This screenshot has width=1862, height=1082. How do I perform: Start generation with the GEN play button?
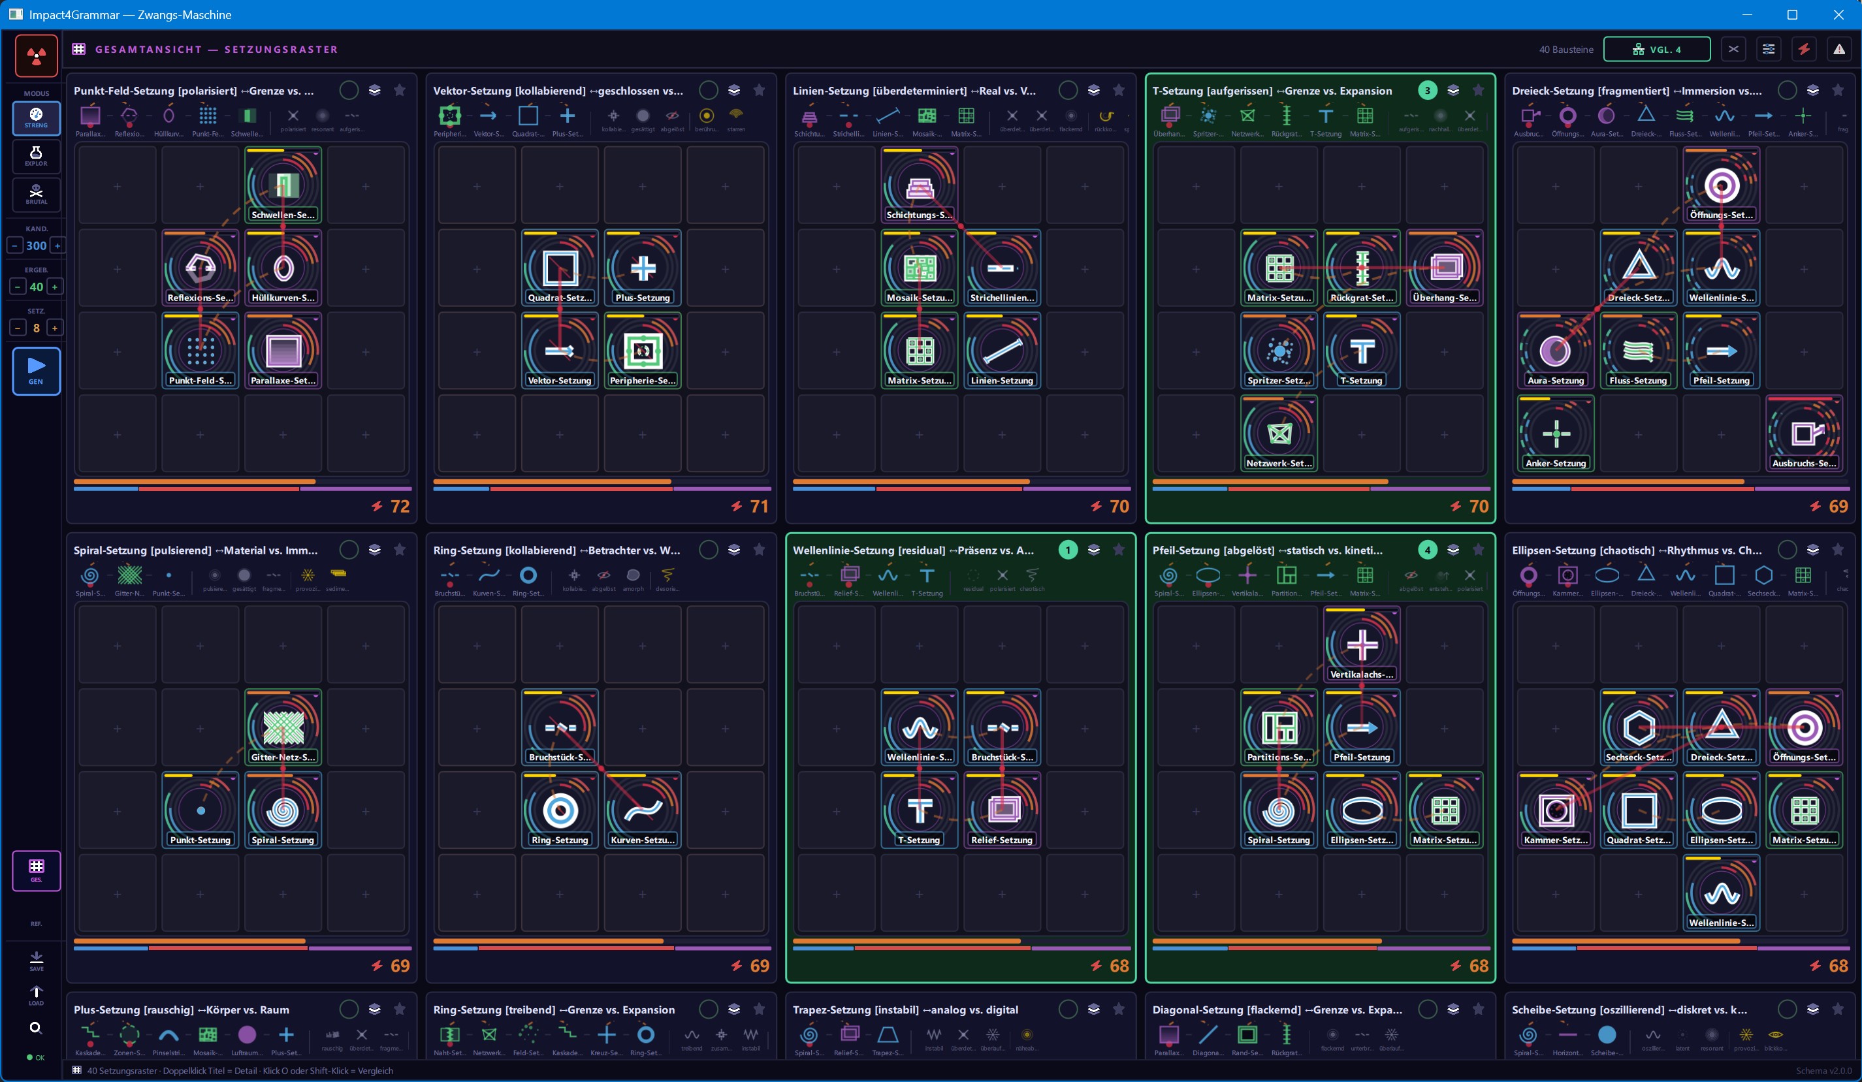[x=36, y=371]
